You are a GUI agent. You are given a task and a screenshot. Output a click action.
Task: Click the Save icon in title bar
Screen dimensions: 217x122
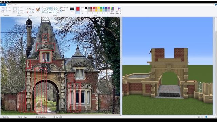[4, 2]
